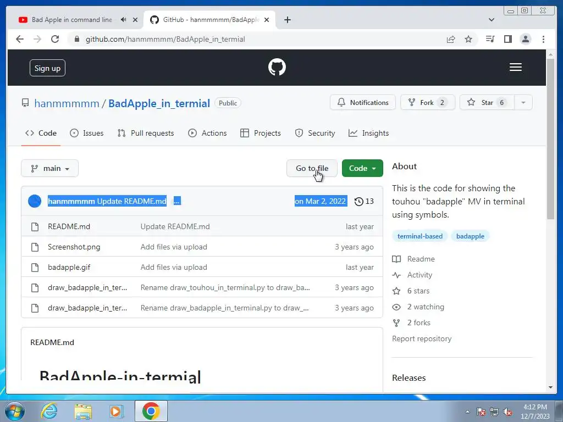
Task: Open BadApple_in_termial repository link
Action: [x=159, y=103]
